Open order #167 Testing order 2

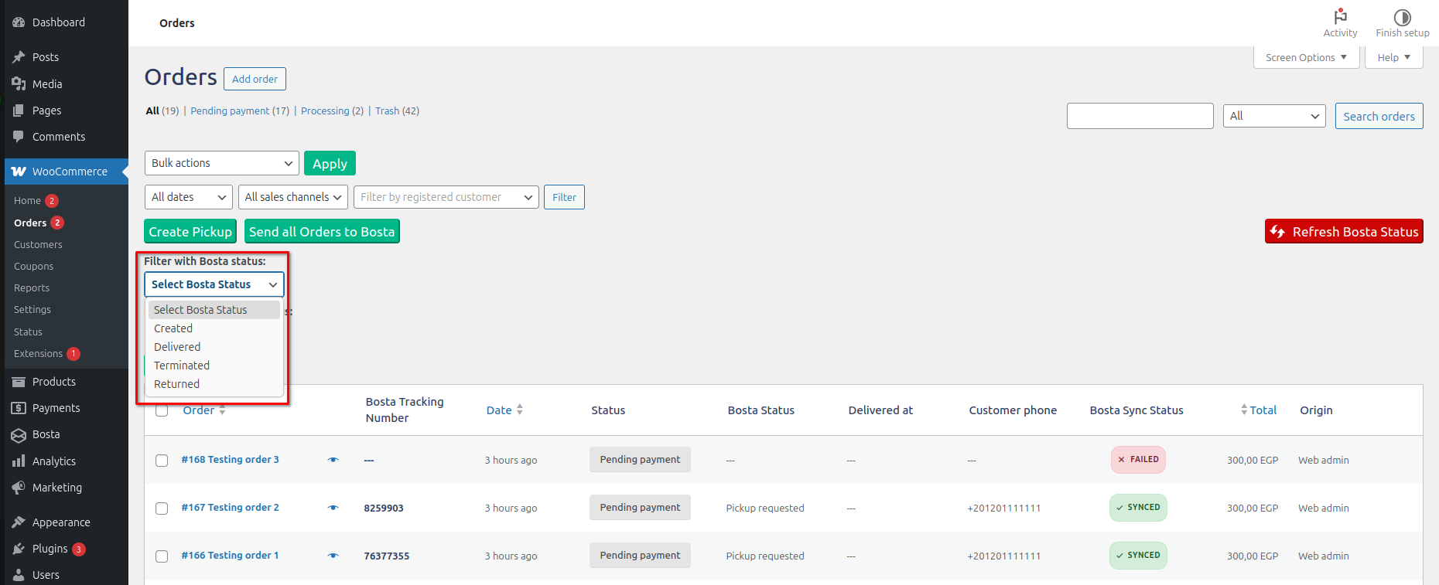230,507
